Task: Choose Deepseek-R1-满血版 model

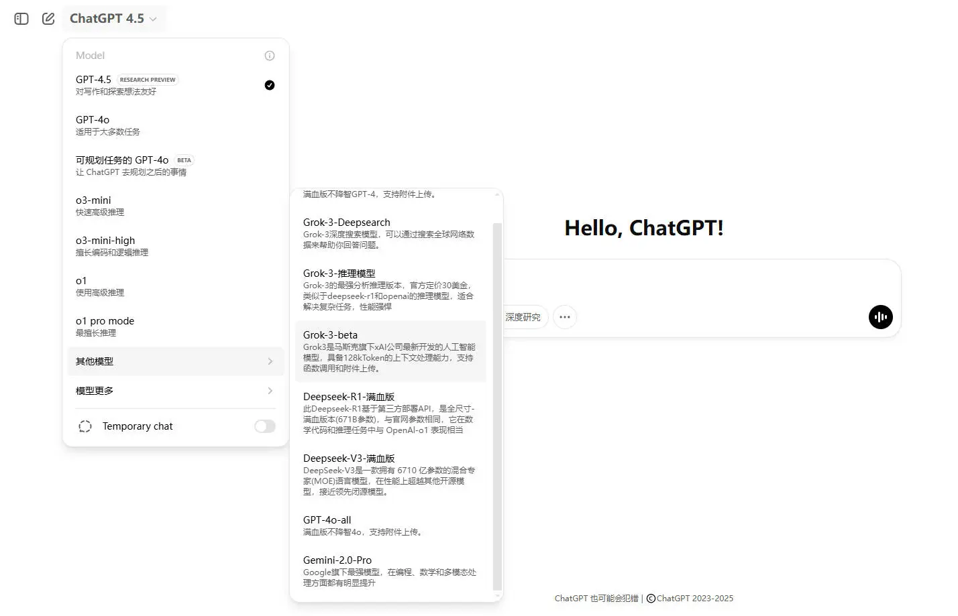Action: pyautogui.click(x=390, y=413)
